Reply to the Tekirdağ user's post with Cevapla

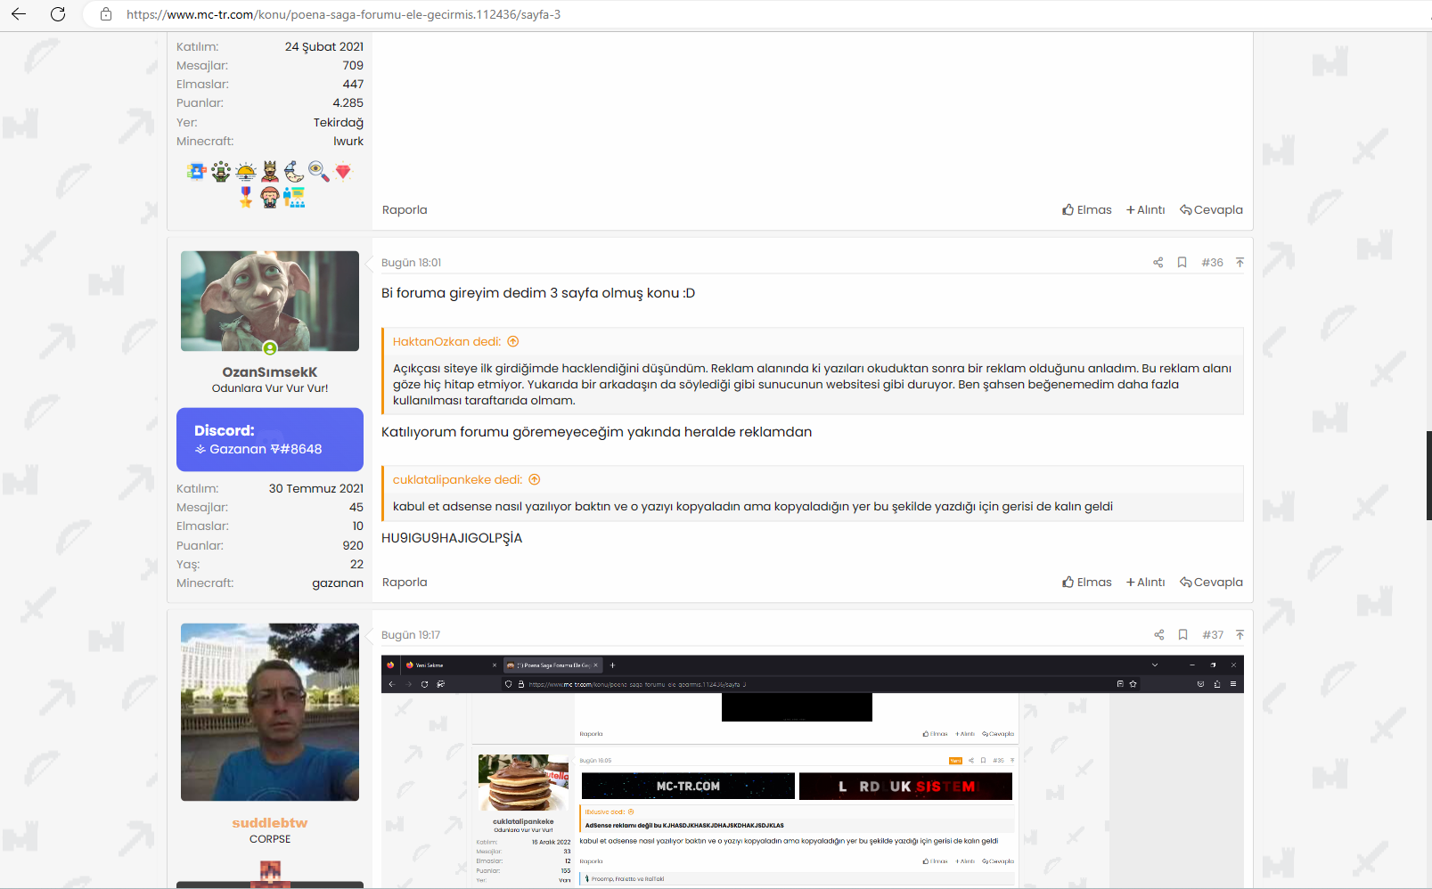pos(1211,210)
